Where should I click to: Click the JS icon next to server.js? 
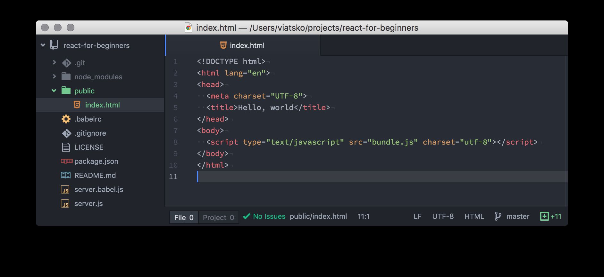click(x=65, y=204)
